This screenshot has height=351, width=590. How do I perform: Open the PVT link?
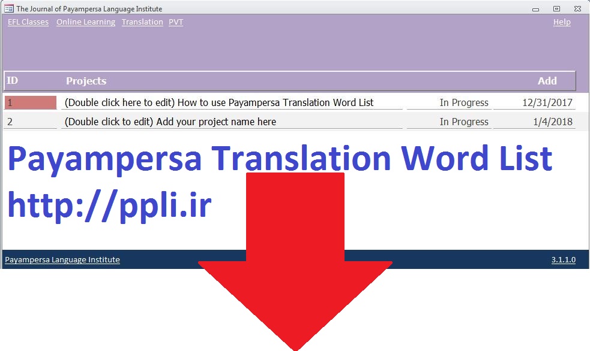(x=176, y=22)
